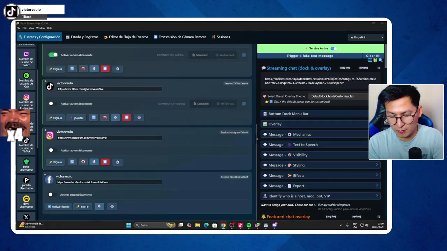The width and height of the screenshot is (447, 251).
Task: Stop the Instagram source with red button
Action: (x=105, y=162)
